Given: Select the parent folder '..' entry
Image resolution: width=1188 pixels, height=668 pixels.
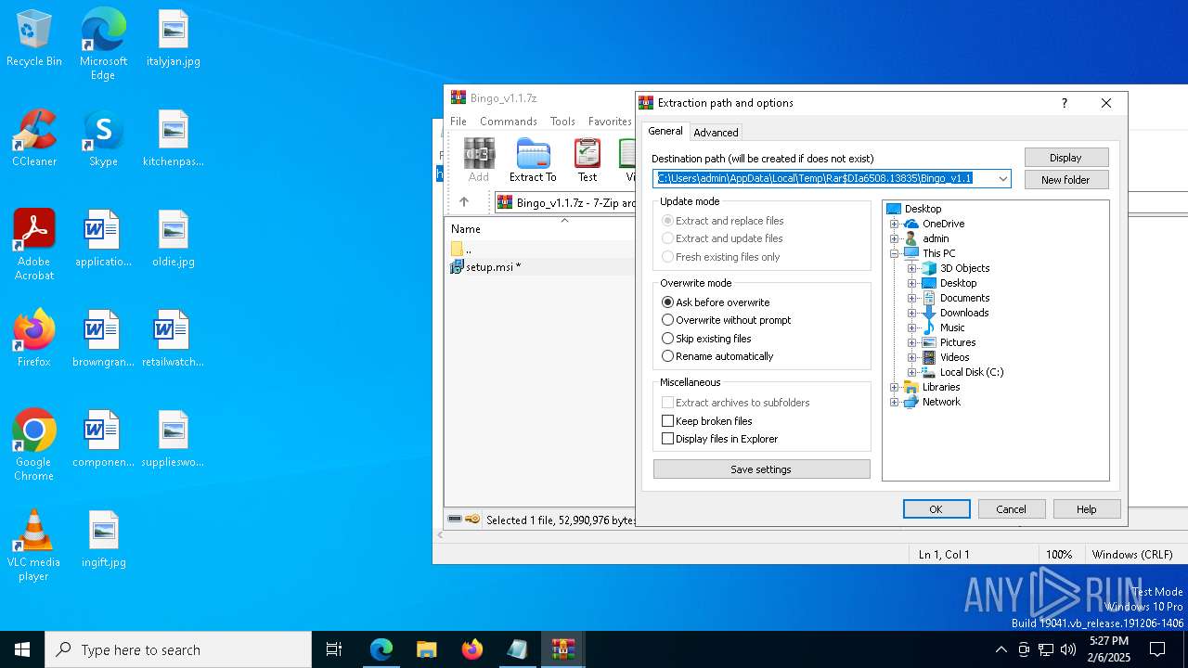Looking at the screenshot, I should [x=461, y=249].
